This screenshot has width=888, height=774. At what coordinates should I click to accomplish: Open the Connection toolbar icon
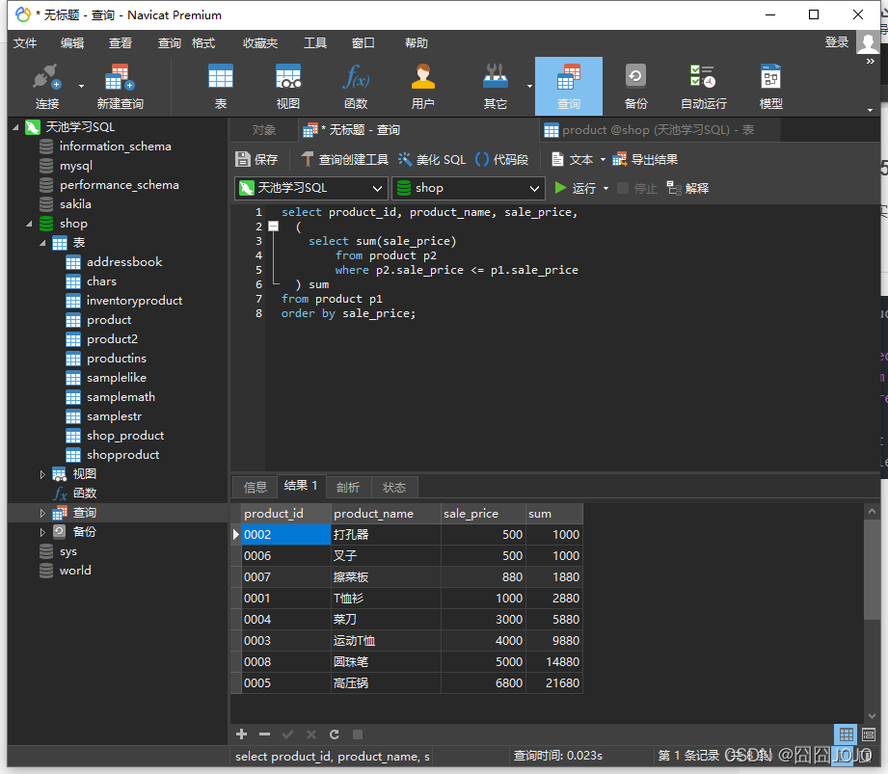coord(46,87)
